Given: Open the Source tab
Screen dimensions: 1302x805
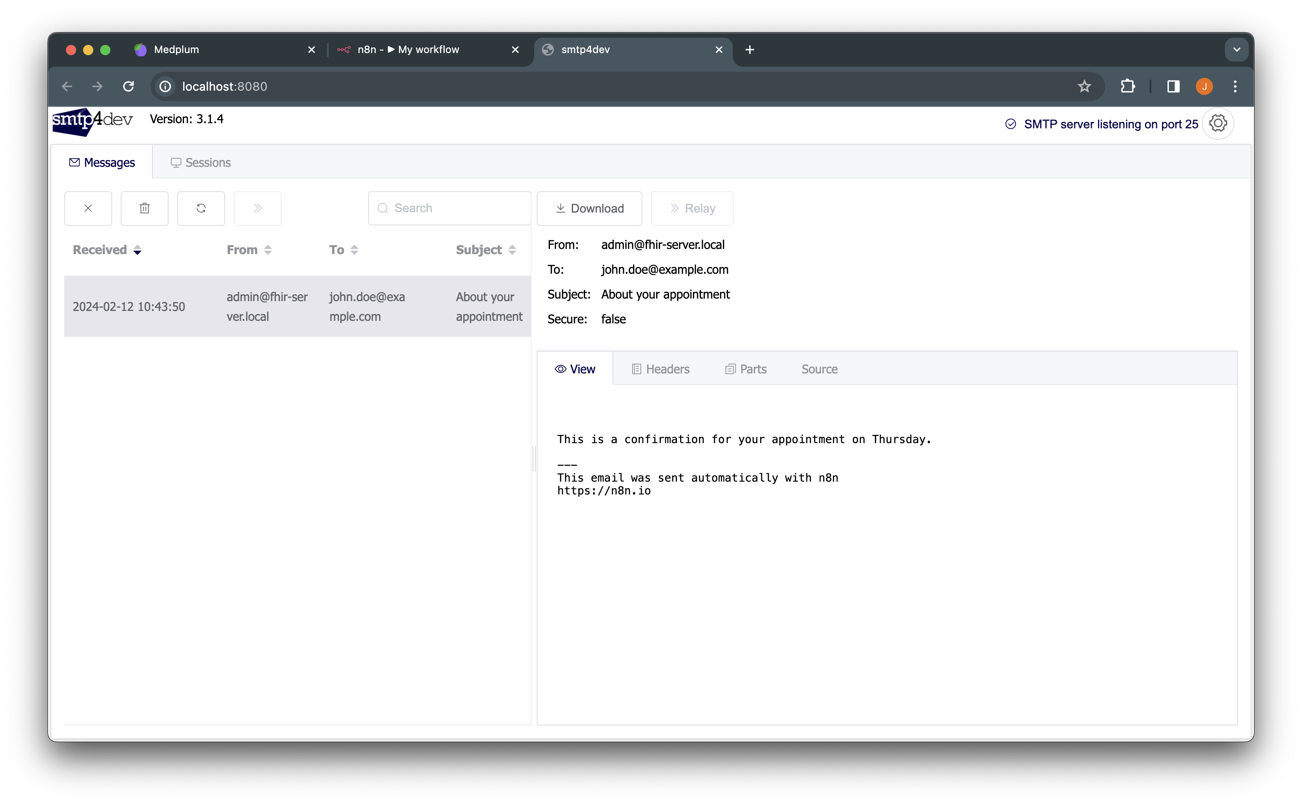Looking at the screenshot, I should click(819, 369).
